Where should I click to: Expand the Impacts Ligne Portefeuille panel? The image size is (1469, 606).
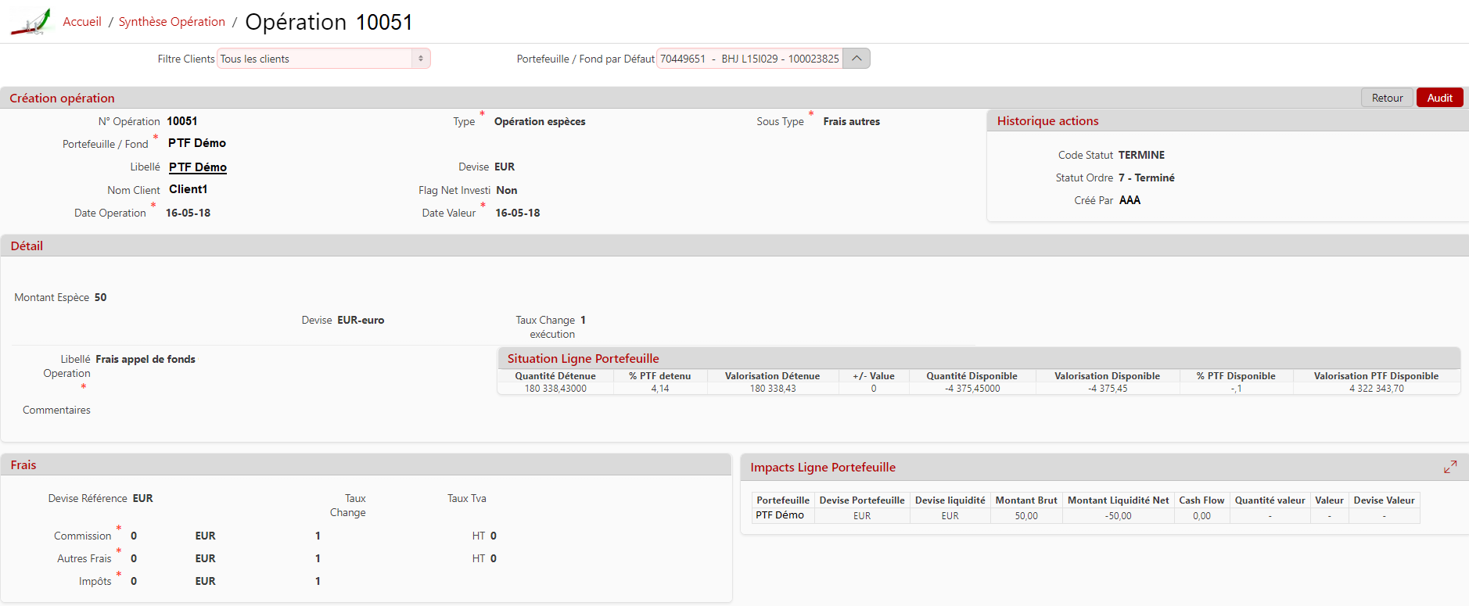1449,467
